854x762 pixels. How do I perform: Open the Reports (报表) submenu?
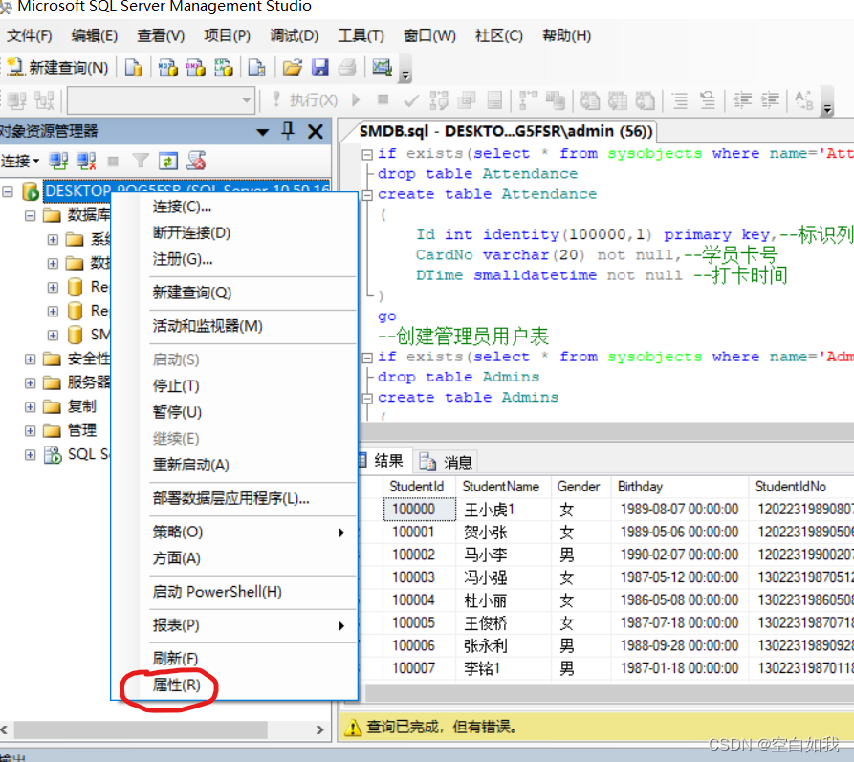(x=234, y=625)
